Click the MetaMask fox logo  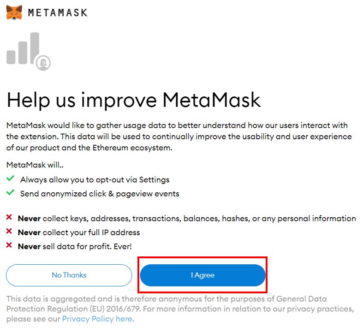tap(14, 12)
